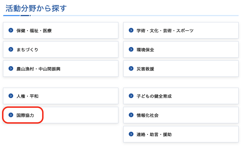The image size is (243, 147).
Task: Click the 活動分野から探す heading
Action: 36,8
